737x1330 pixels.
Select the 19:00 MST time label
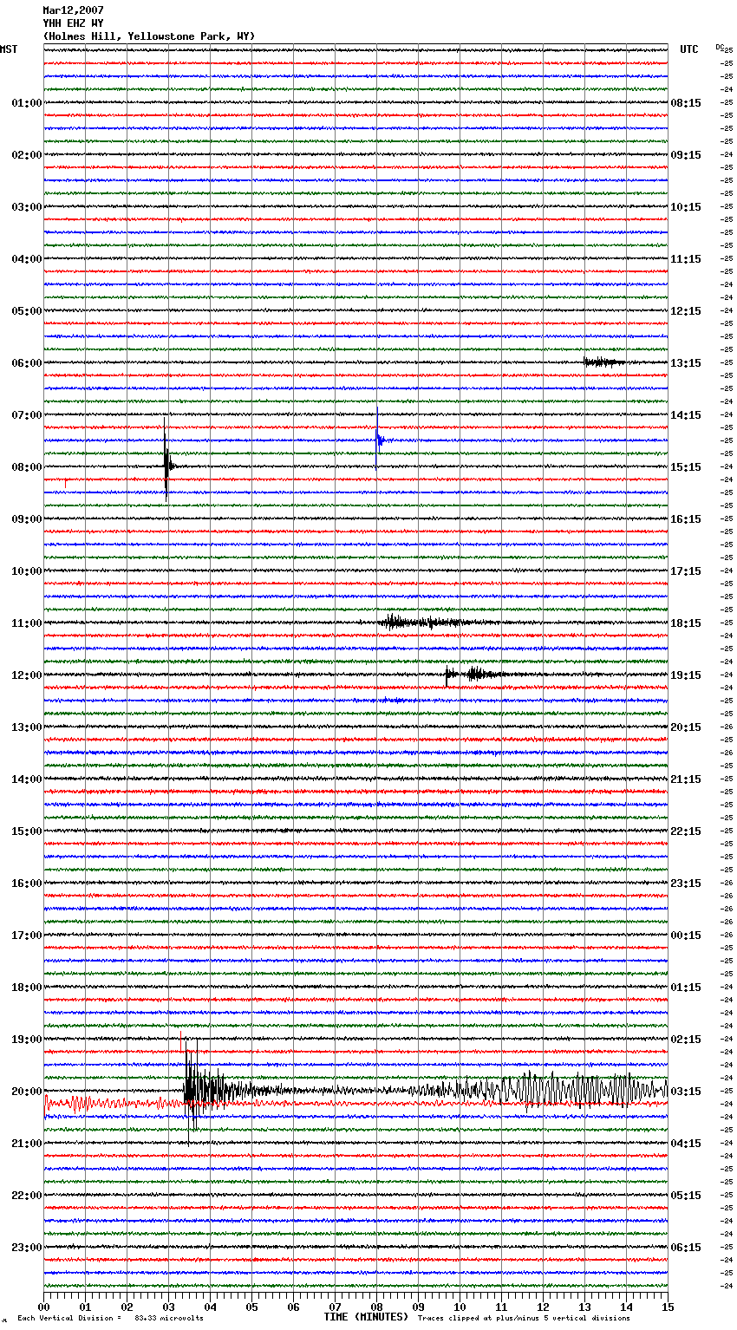(26, 1040)
